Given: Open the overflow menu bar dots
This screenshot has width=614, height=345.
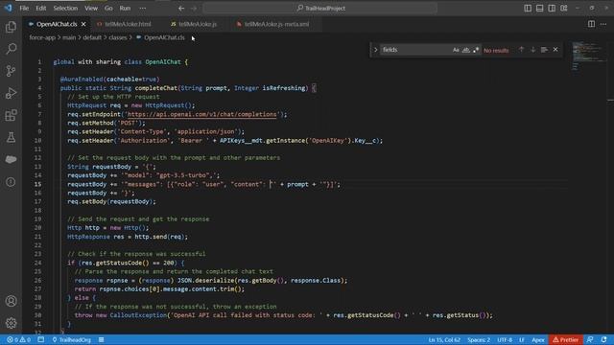Looking at the screenshot, I should 143,9.
